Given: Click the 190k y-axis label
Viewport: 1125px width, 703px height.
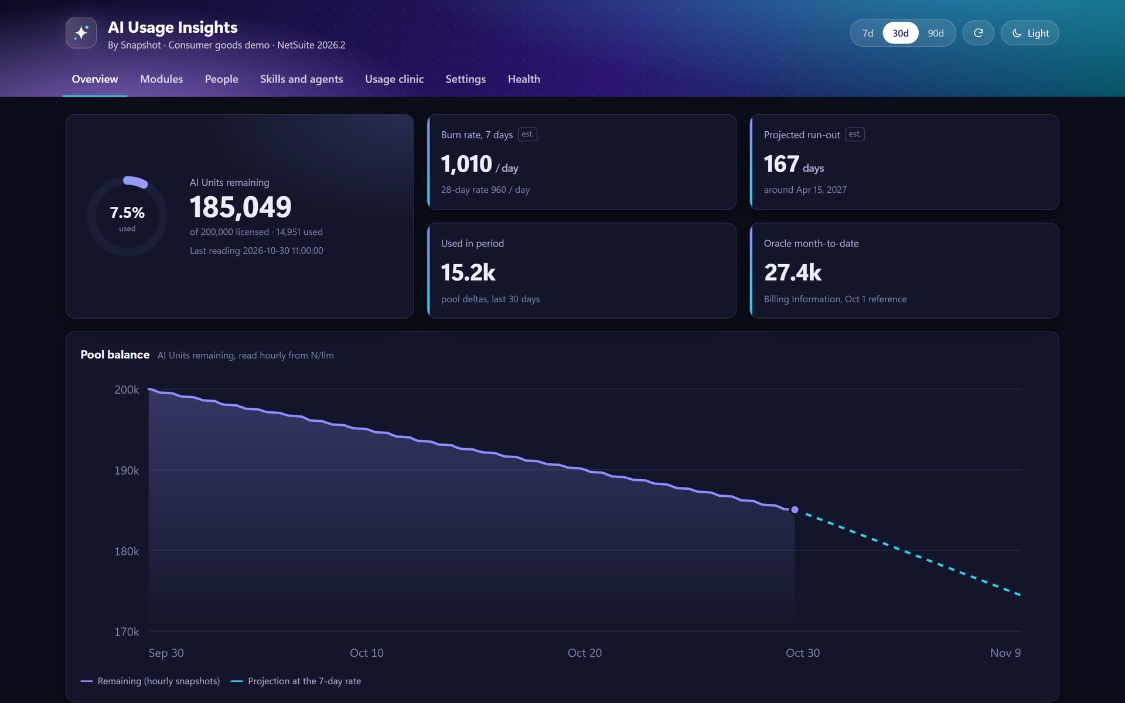Looking at the screenshot, I should click(127, 470).
